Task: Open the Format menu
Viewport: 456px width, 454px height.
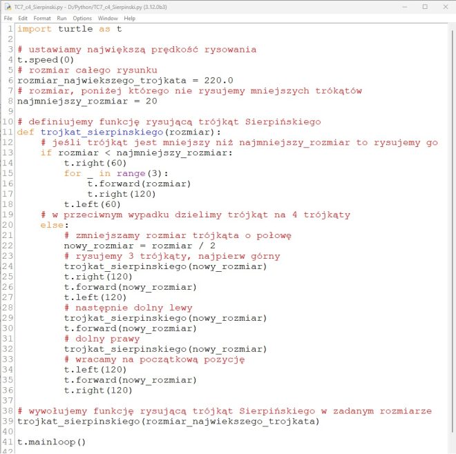Action: coord(42,18)
